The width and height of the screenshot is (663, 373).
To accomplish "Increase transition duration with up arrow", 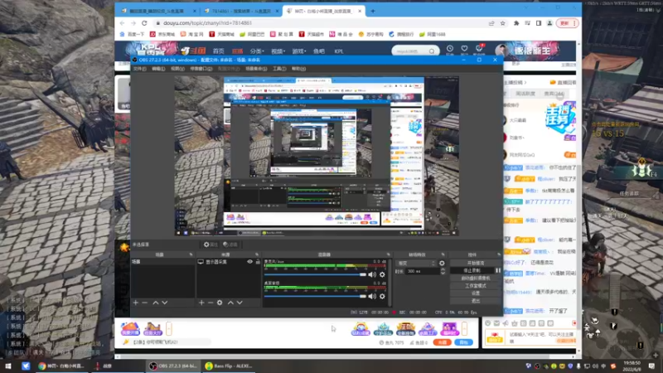I will click(443, 269).
